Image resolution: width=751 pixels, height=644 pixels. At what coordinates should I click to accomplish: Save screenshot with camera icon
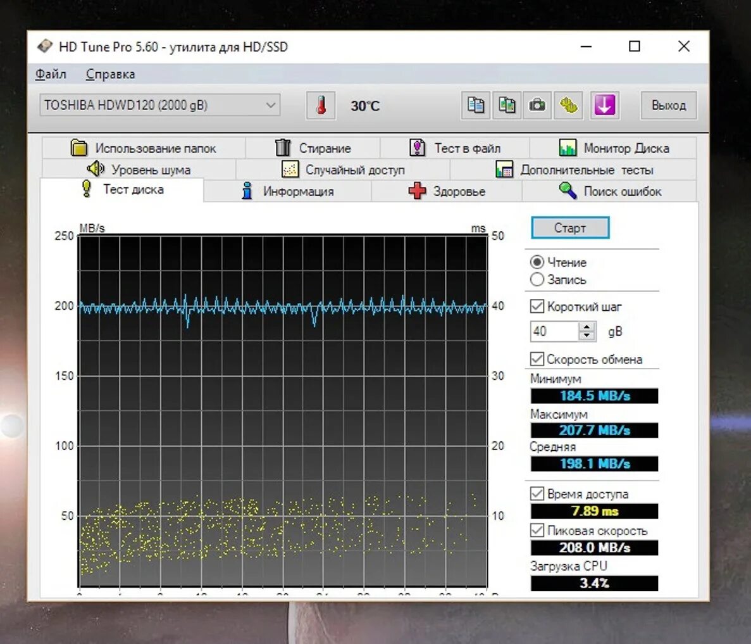[x=537, y=106]
